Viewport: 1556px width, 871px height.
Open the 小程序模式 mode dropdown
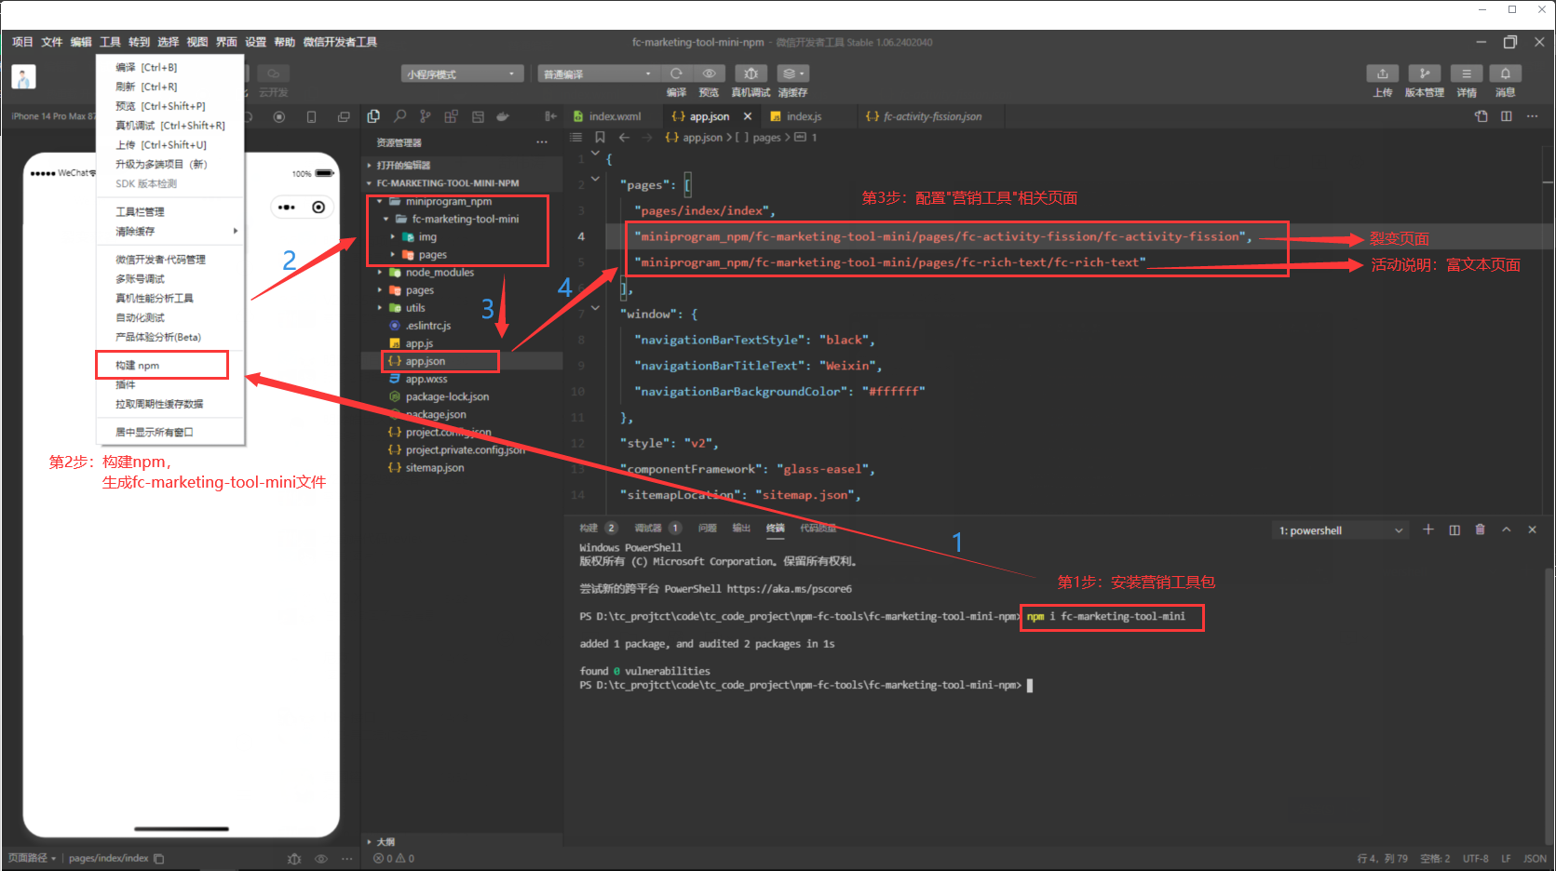pyautogui.click(x=461, y=74)
